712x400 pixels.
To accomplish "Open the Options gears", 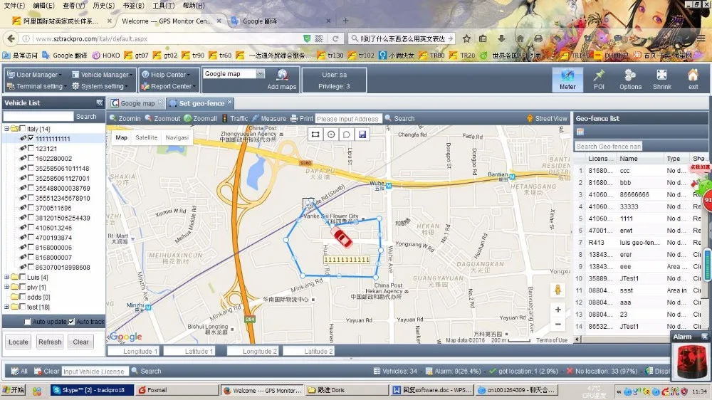I will click(x=630, y=80).
